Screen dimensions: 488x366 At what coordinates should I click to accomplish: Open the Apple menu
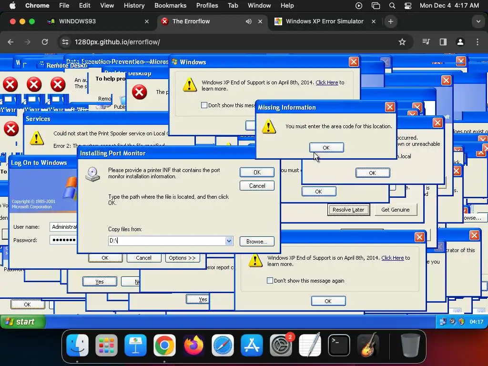pyautogui.click(x=12, y=5)
